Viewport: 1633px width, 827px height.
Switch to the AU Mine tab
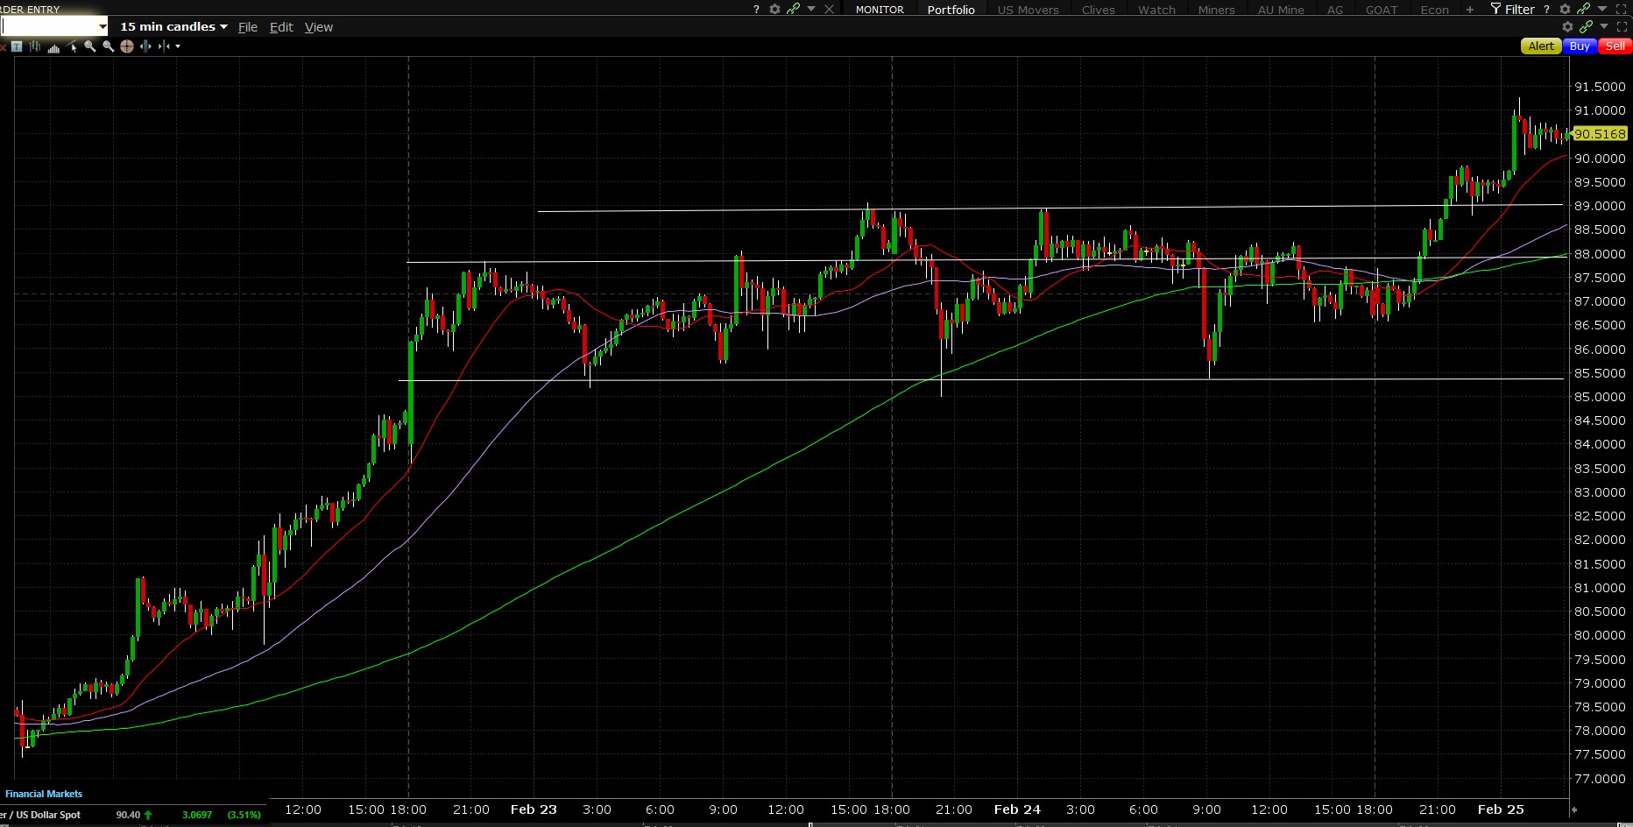[1281, 10]
